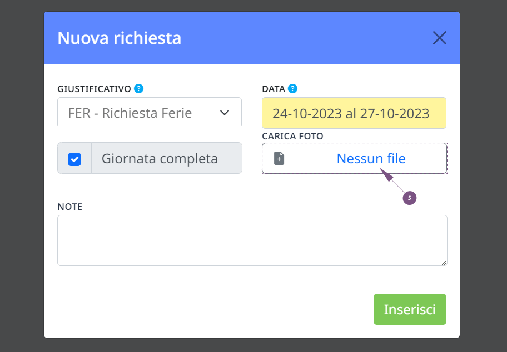507x352 pixels.
Task: Click the dark backdrop outside the dialog
Action: 21,176
